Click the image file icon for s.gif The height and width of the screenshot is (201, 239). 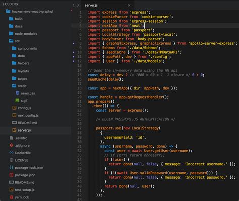[17, 100]
